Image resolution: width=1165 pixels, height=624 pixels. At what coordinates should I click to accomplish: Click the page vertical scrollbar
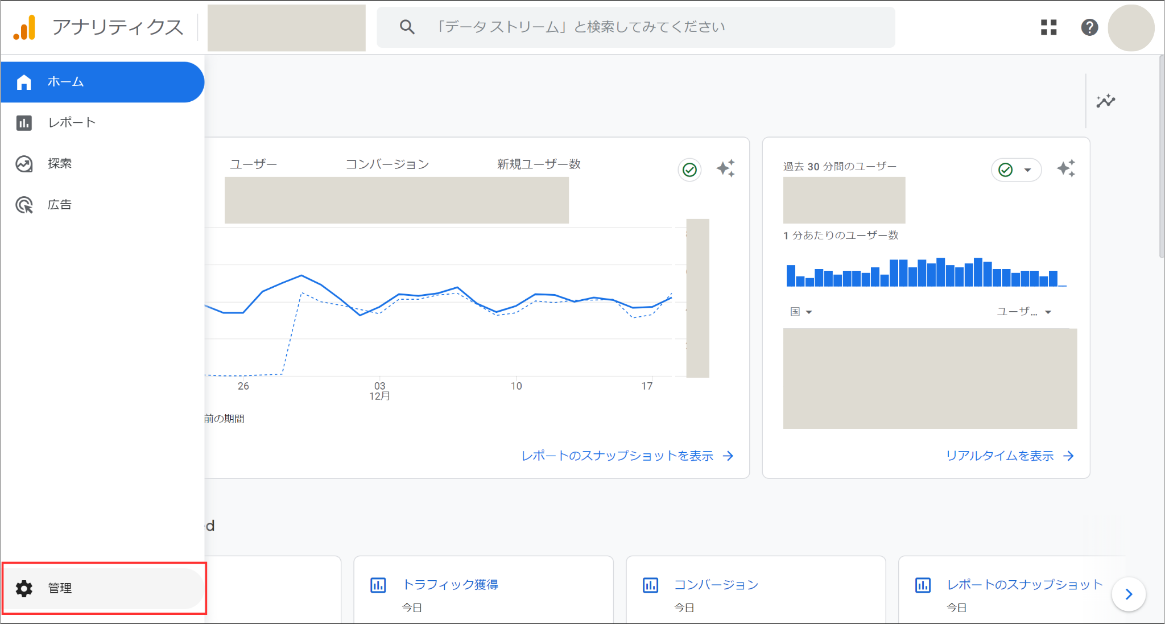pyautogui.click(x=1161, y=156)
